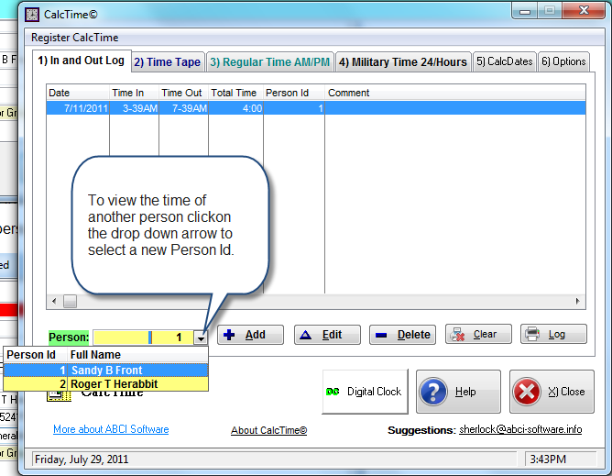612x476 pixels.
Task: Open Help with the question mark button
Action: [x=458, y=392]
